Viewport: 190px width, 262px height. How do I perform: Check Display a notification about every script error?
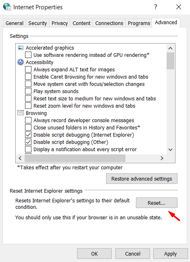pos(28,150)
